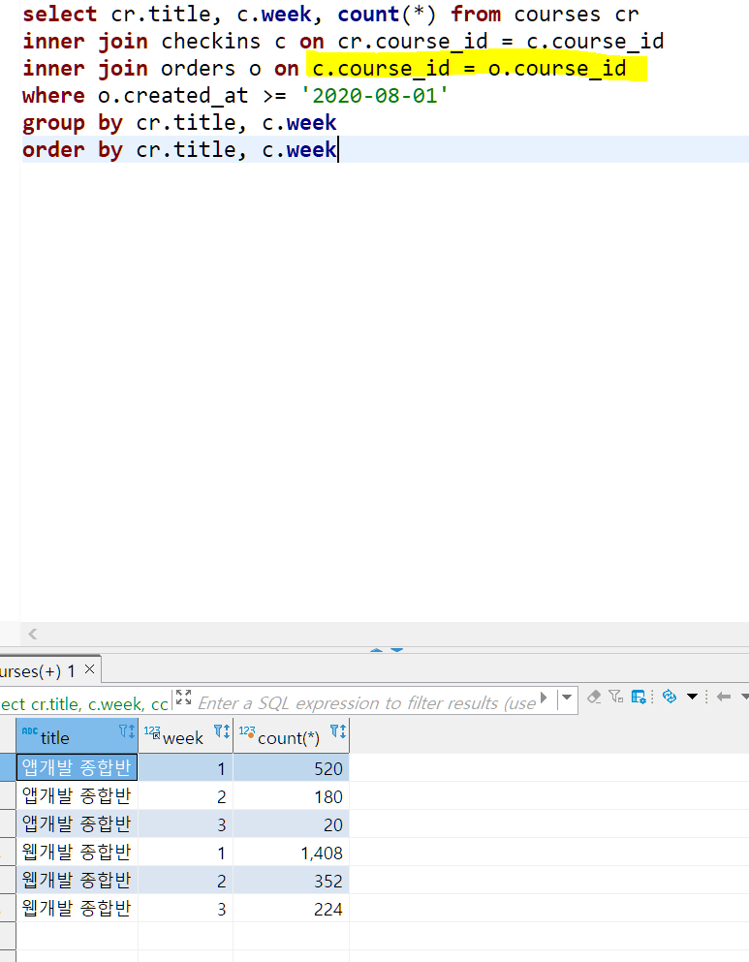Image resolution: width=749 pixels, height=962 pixels.
Task: Open the custom filters funnel icon
Action: 616,697
